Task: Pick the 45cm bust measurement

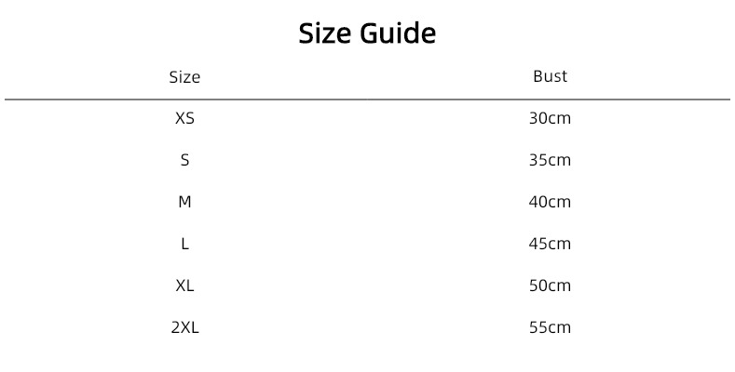Action: pos(550,244)
